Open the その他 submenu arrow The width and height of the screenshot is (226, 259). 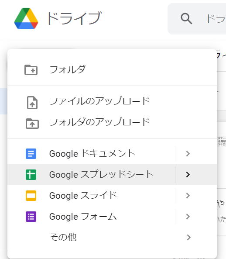[x=188, y=237]
